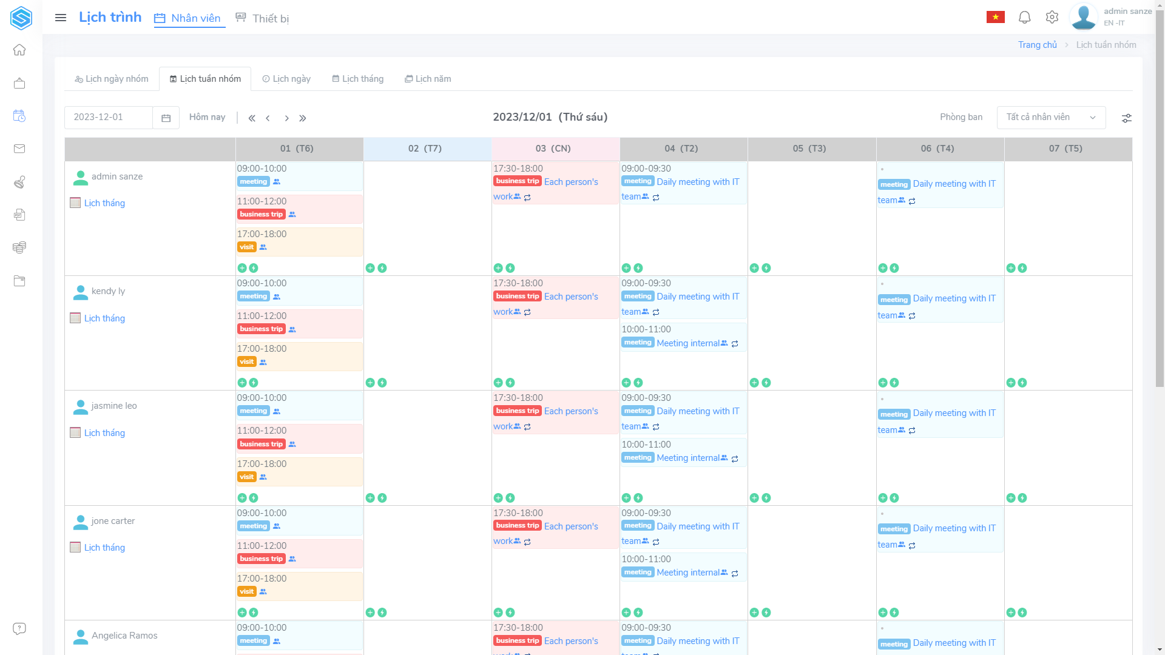Image resolution: width=1165 pixels, height=655 pixels.
Task: Click the 03 (CN) column header
Action: pyautogui.click(x=555, y=149)
